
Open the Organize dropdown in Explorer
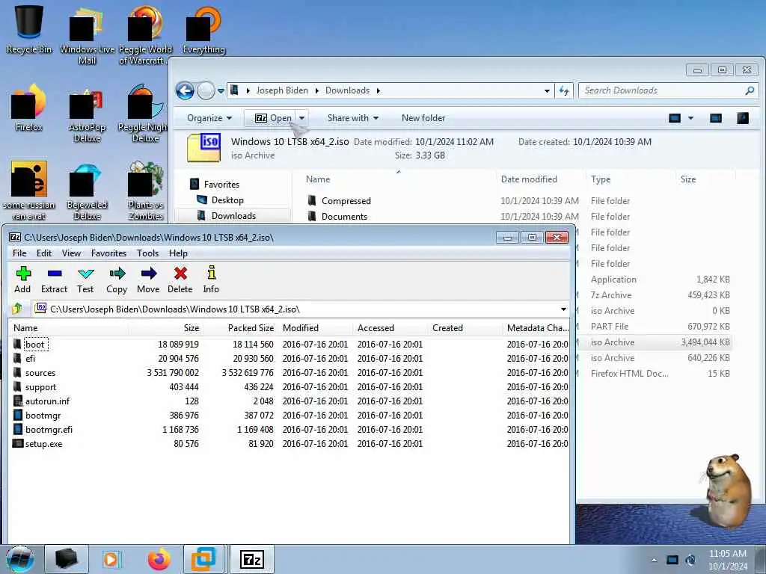coord(209,118)
